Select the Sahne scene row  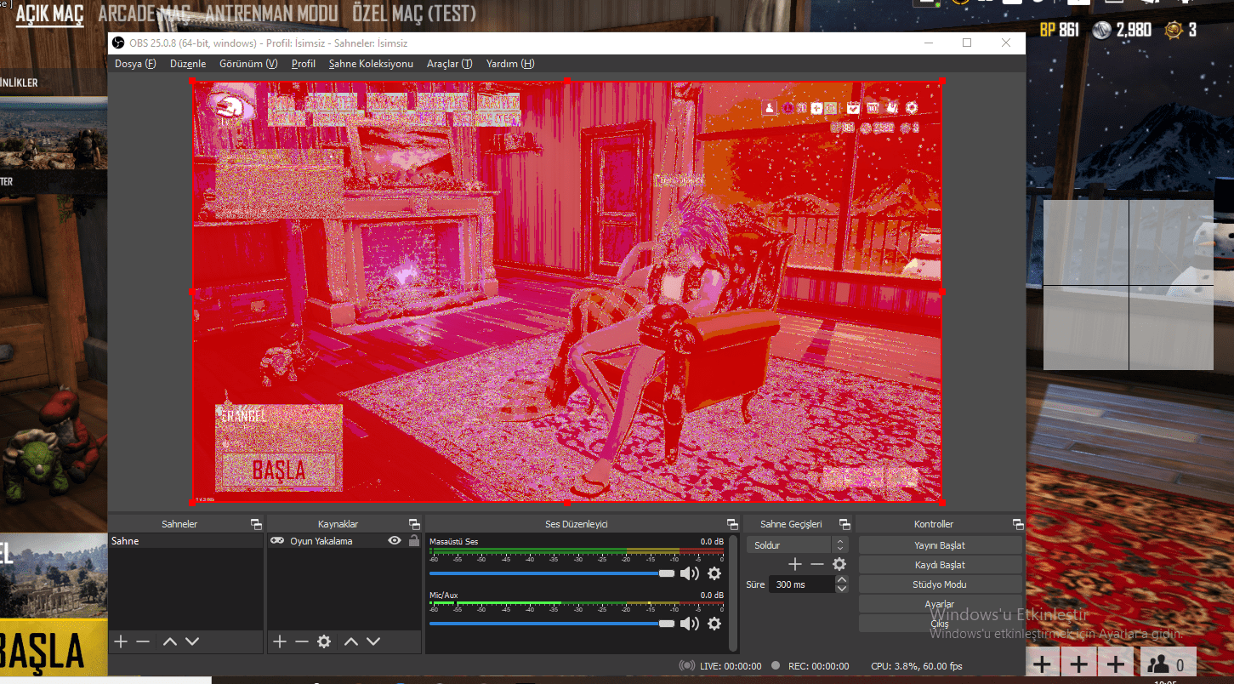(x=186, y=541)
